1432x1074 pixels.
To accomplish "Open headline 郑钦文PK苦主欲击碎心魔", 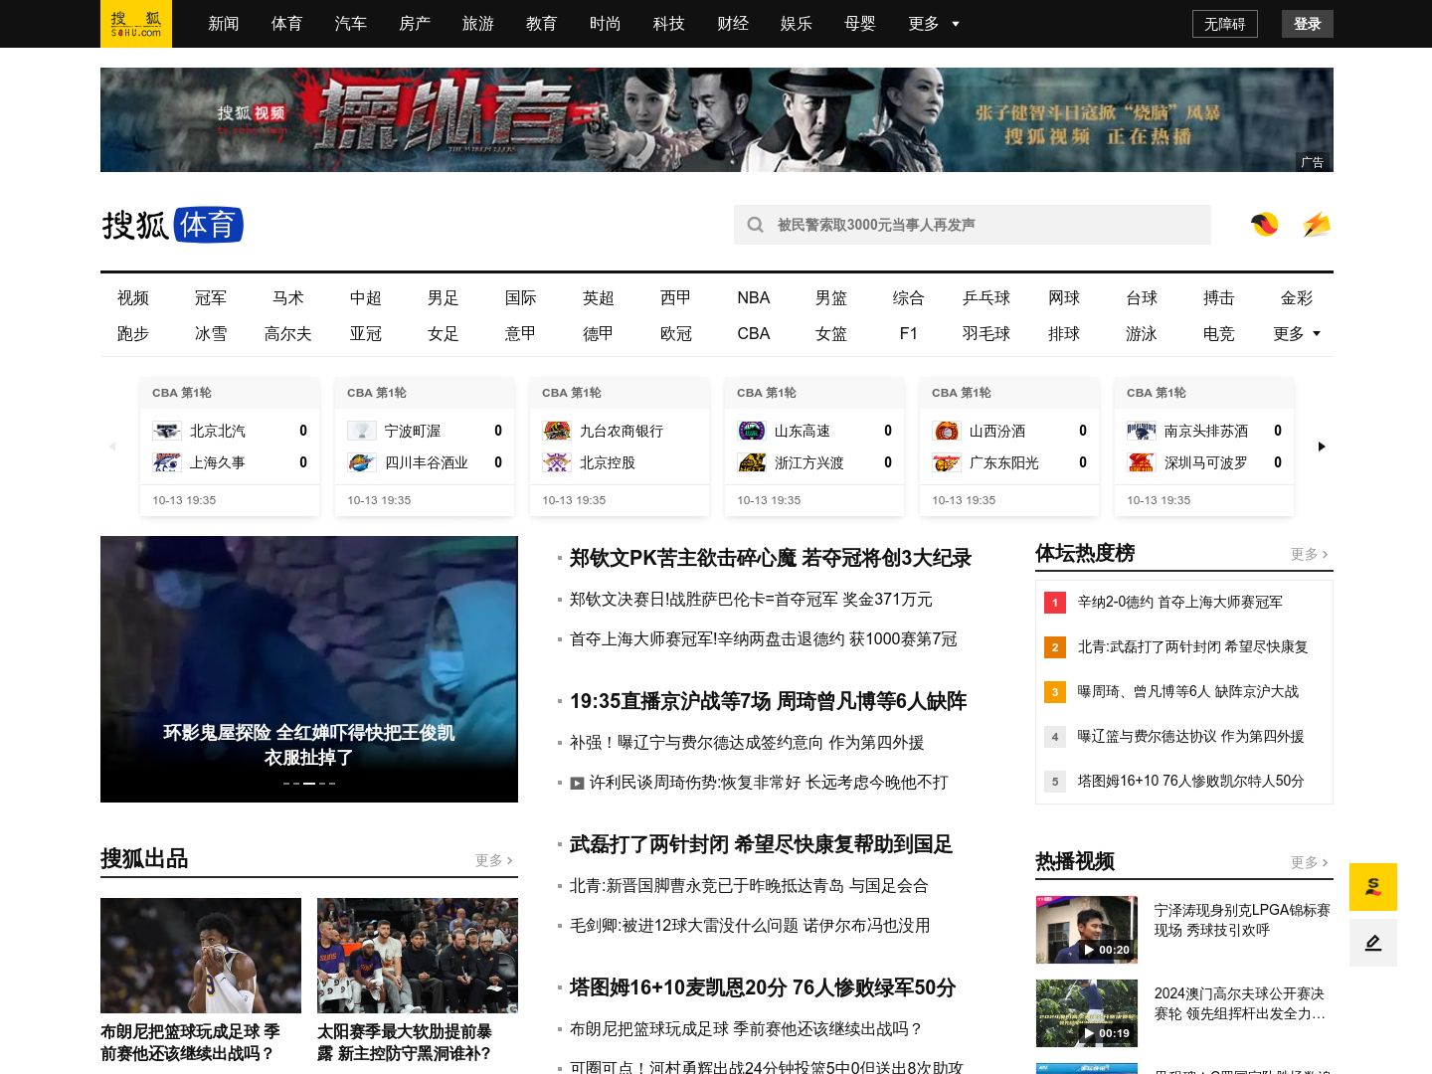I will tap(771, 558).
